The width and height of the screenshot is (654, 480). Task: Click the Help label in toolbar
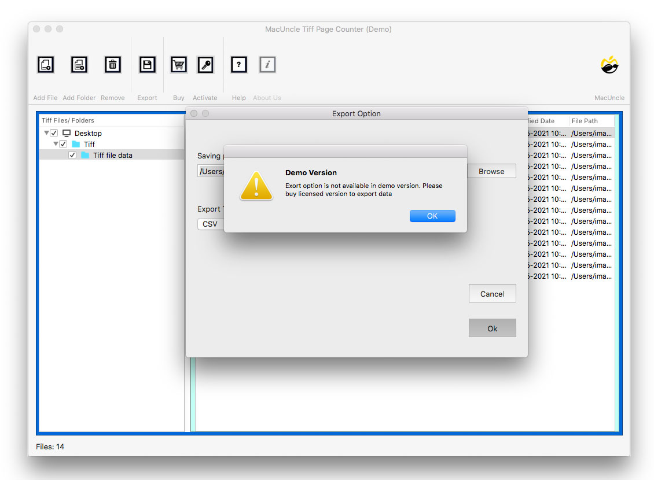[x=238, y=98]
